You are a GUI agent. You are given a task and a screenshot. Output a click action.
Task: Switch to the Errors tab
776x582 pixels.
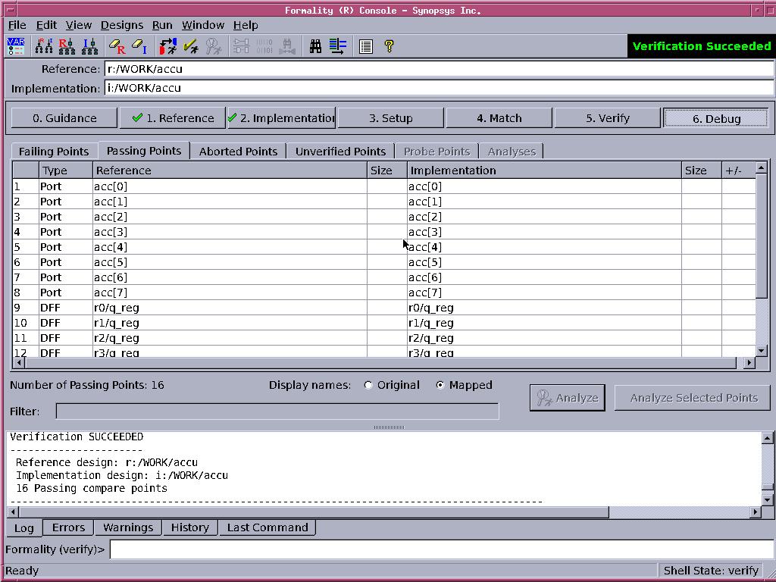(68, 527)
